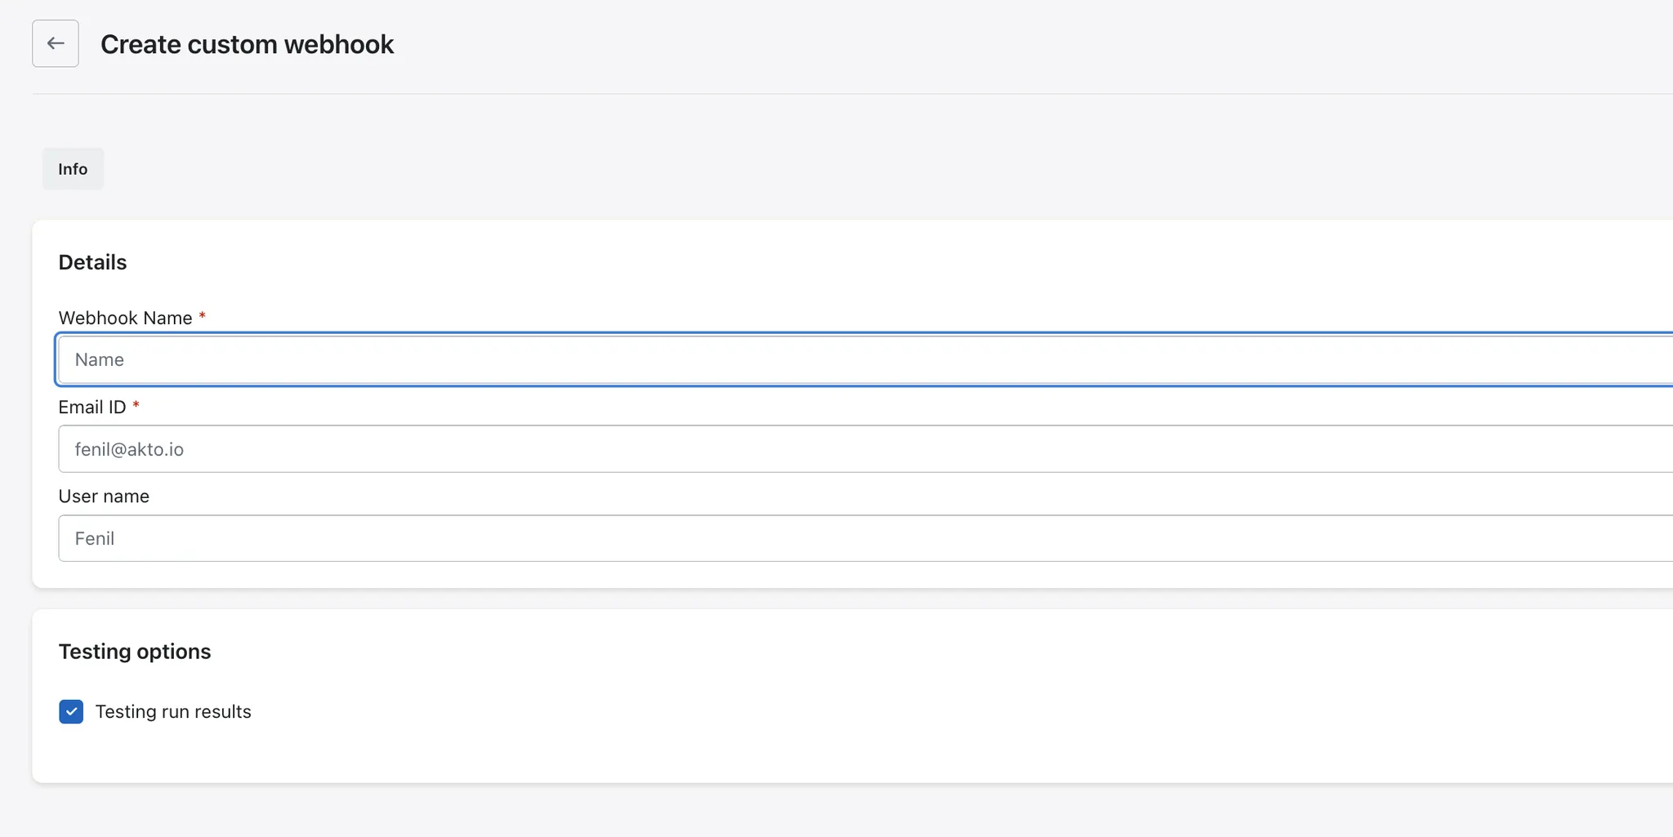Click the "Name" placeholder text

pyautogui.click(x=99, y=360)
